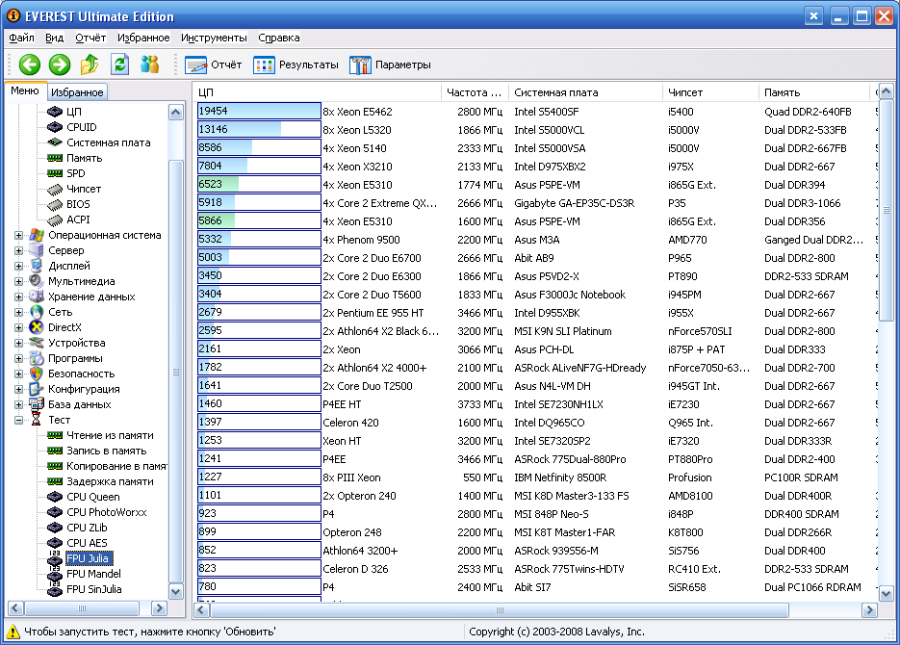The image size is (900, 645).
Task: Switch to the Меню tab
Action: click(25, 91)
